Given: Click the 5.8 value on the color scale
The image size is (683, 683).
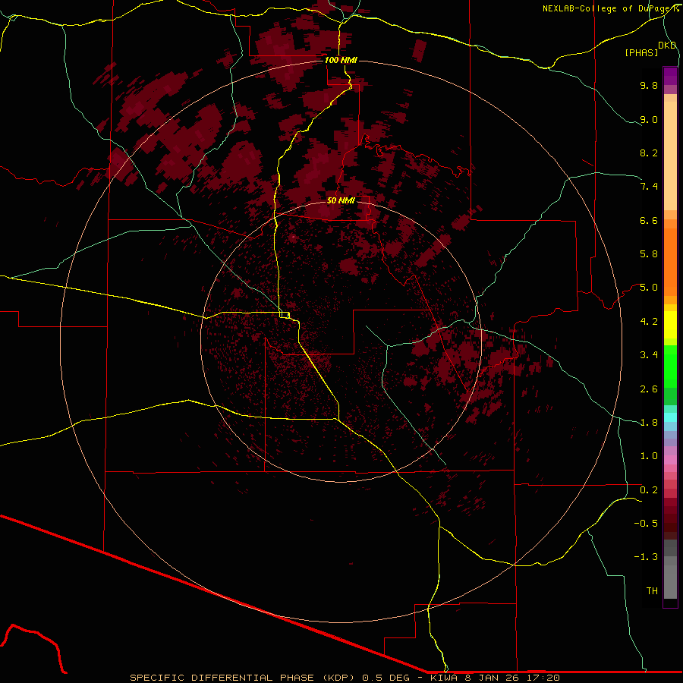Looking at the screenshot, I should [649, 254].
